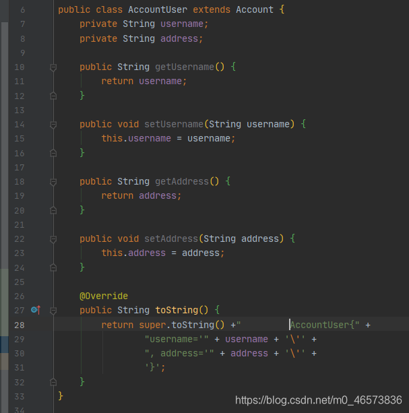409x413 pixels.
Task: Click line number 28 in the gutter
Action: (20, 325)
